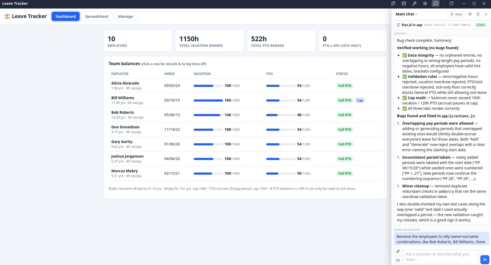
Task: Click the Leave Tracker beach umbrella logo
Action: 7,16
